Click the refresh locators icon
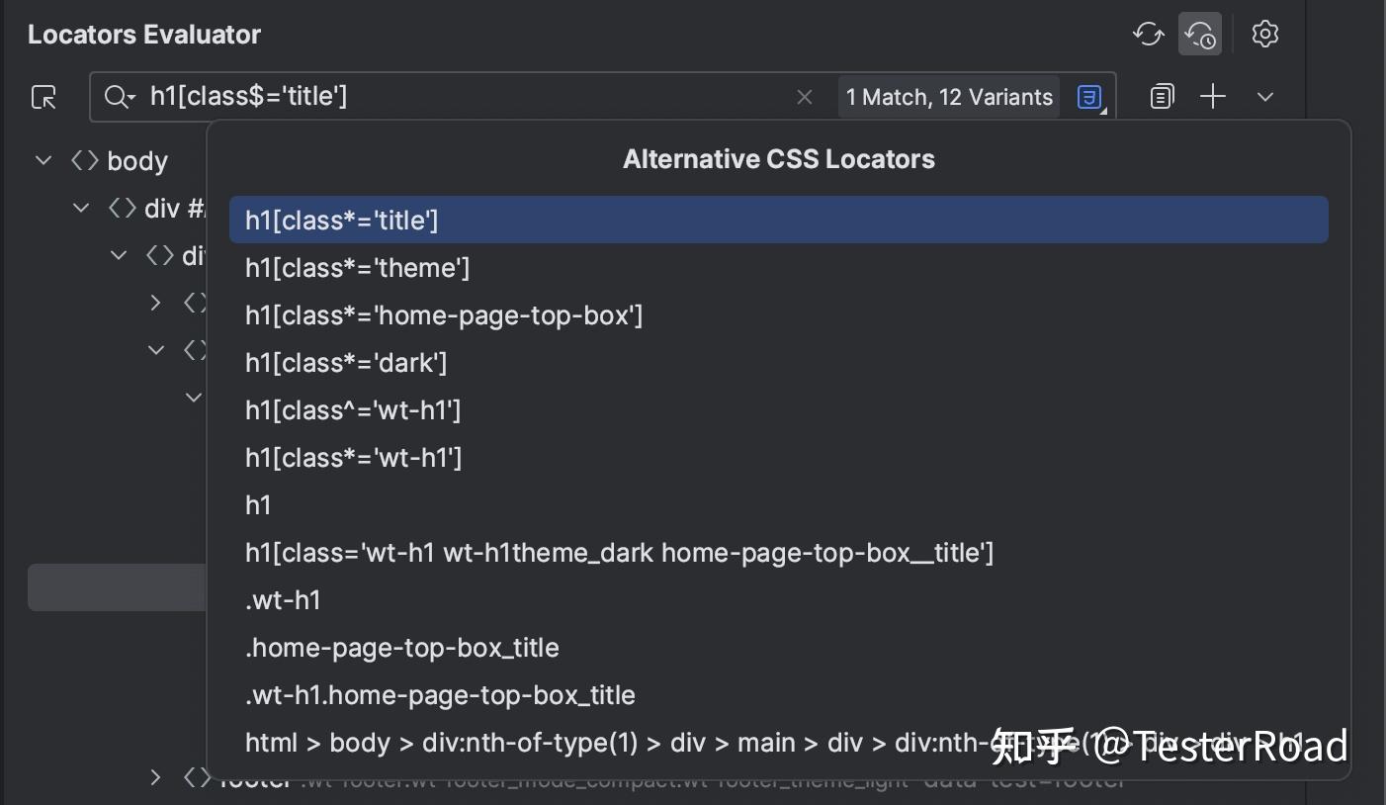The height and width of the screenshot is (805, 1386). pyautogui.click(x=1149, y=34)
